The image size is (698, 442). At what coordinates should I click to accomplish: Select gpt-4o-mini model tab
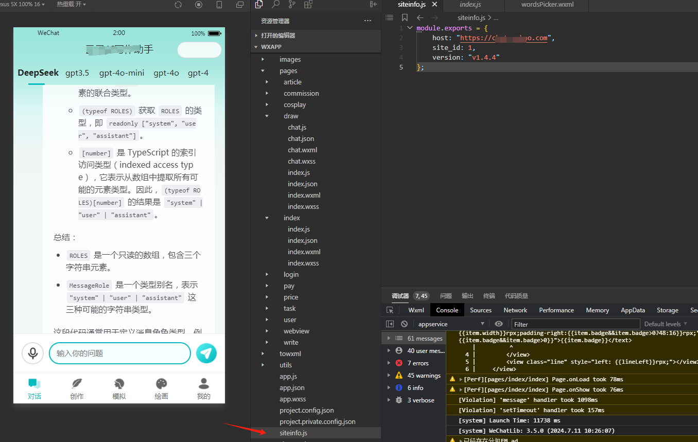point(122,73)
